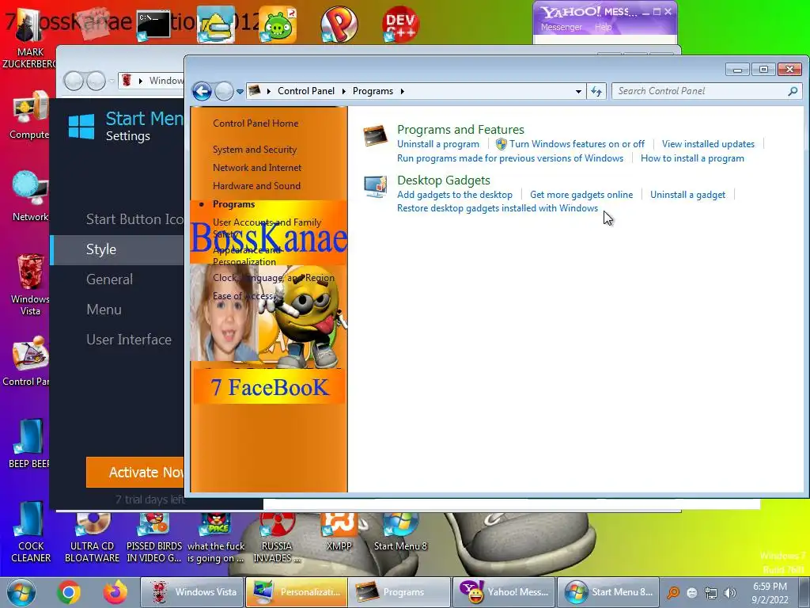Image resolution: width=810 pixels, height=608 pixels.
Task: Launch ULTRA CD BLOATWARE shortcut
Action: [92, 538]
